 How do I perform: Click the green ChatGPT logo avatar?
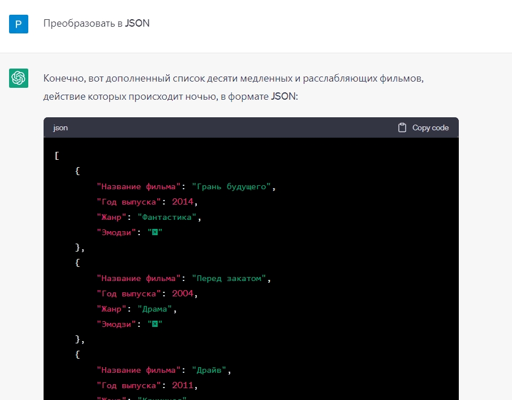(x=19, y=78)
